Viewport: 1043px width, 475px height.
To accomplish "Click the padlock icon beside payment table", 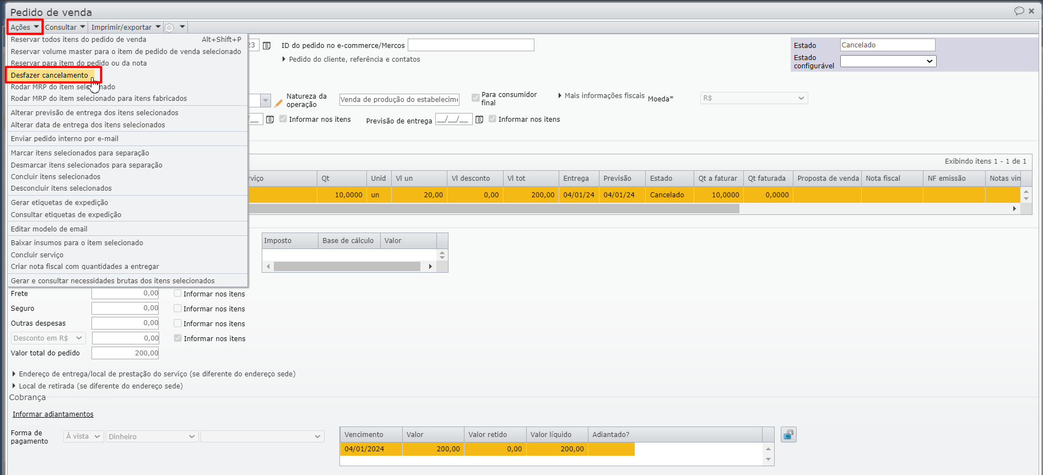I will tap(788, 435).
